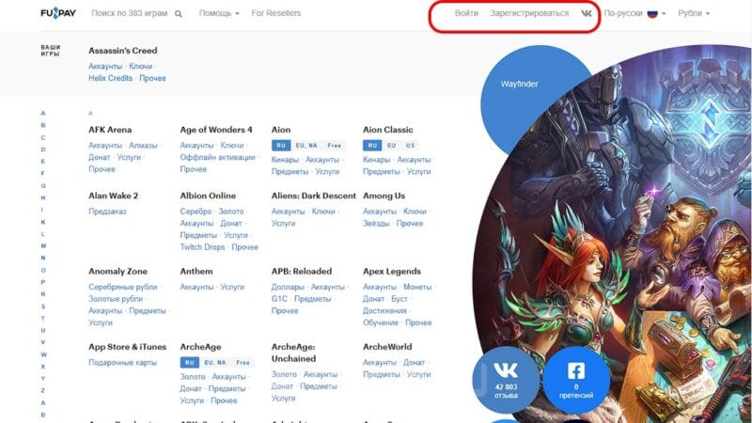Image resolution: width=752 pixels, height=423 pixels.
Task: Open AFK Arena Алмазы link
Action: tap(143, 146)
